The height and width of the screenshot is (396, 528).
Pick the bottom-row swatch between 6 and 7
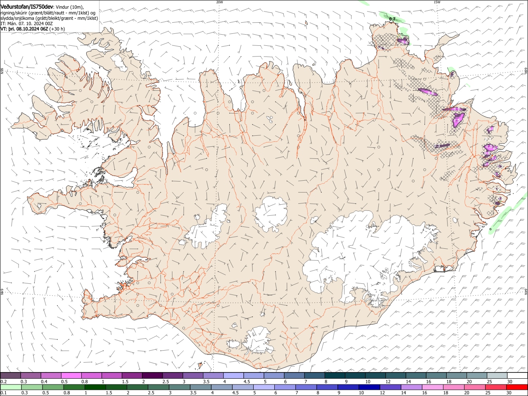click(x=285, y=387)
